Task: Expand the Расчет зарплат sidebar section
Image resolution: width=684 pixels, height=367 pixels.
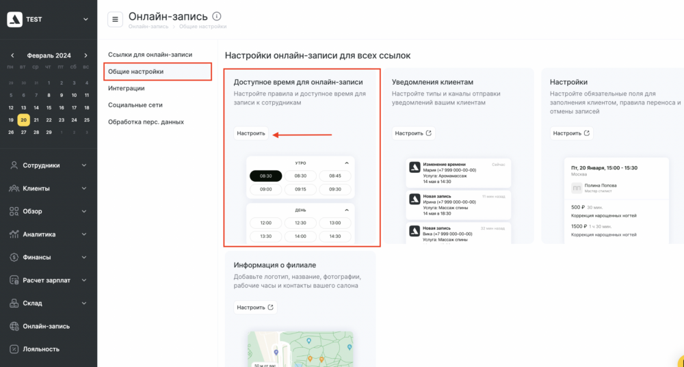Action: (84, 280)
